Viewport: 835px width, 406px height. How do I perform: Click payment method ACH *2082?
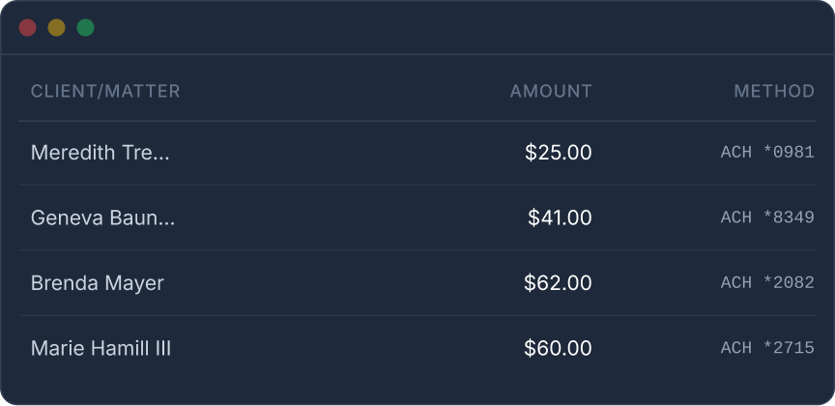(x=767, y=283)
